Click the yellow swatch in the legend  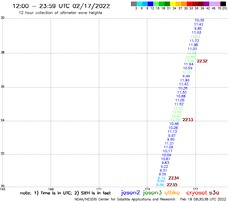(172, 4)
